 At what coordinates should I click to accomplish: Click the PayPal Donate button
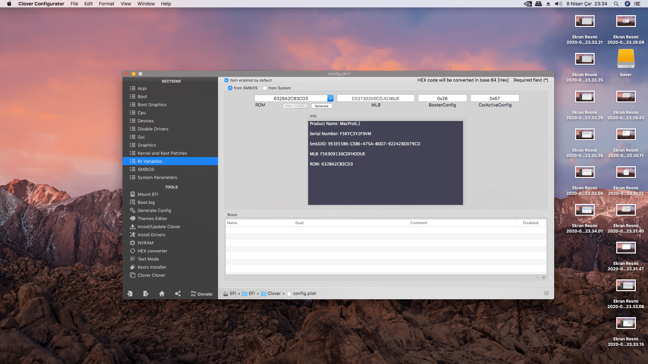[x=201, y=294]
